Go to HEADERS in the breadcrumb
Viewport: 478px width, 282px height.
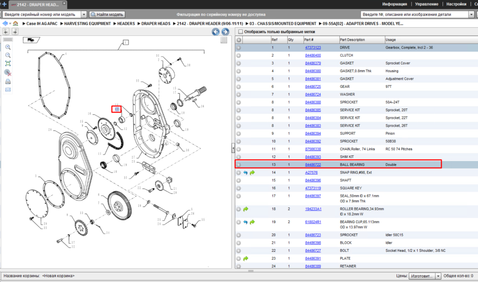pos(126,23)
